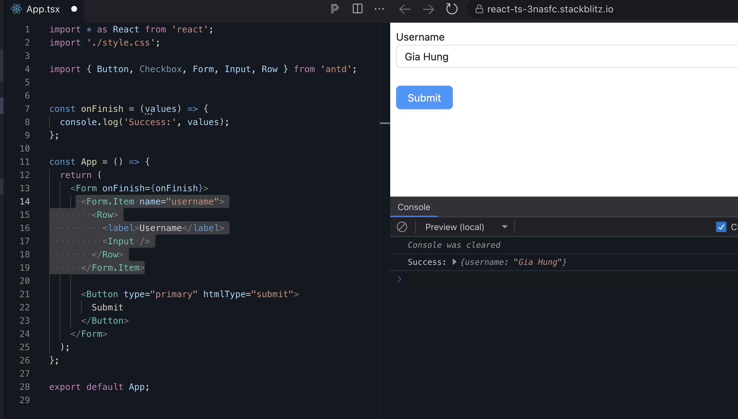Click the back navigation arrow icon
This screenshot has height=419, width=738.
(x=405, y=9)
